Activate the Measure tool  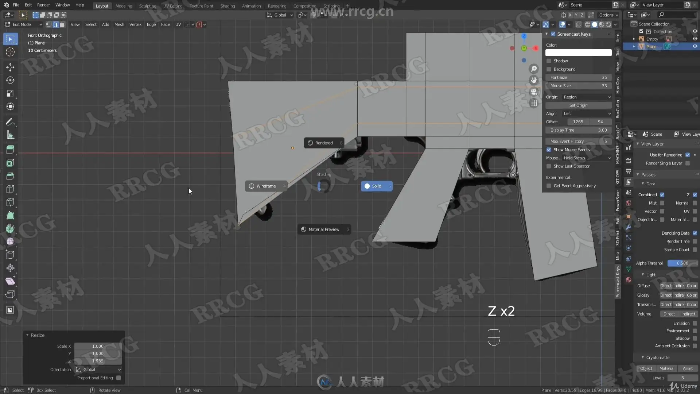coord(10,135)
